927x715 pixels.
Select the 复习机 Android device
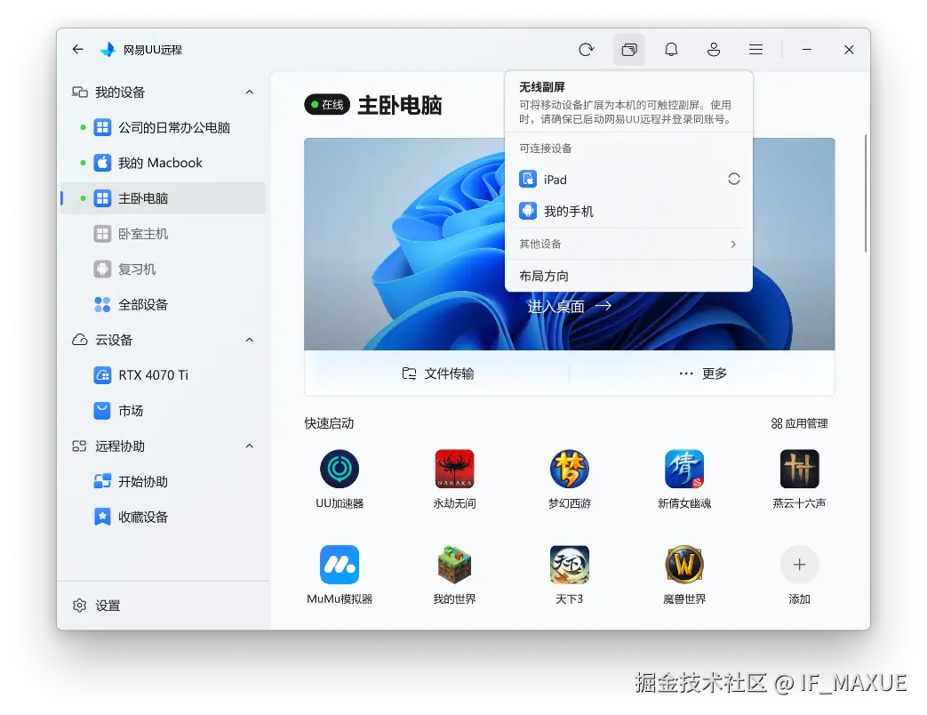pos(164,269)
